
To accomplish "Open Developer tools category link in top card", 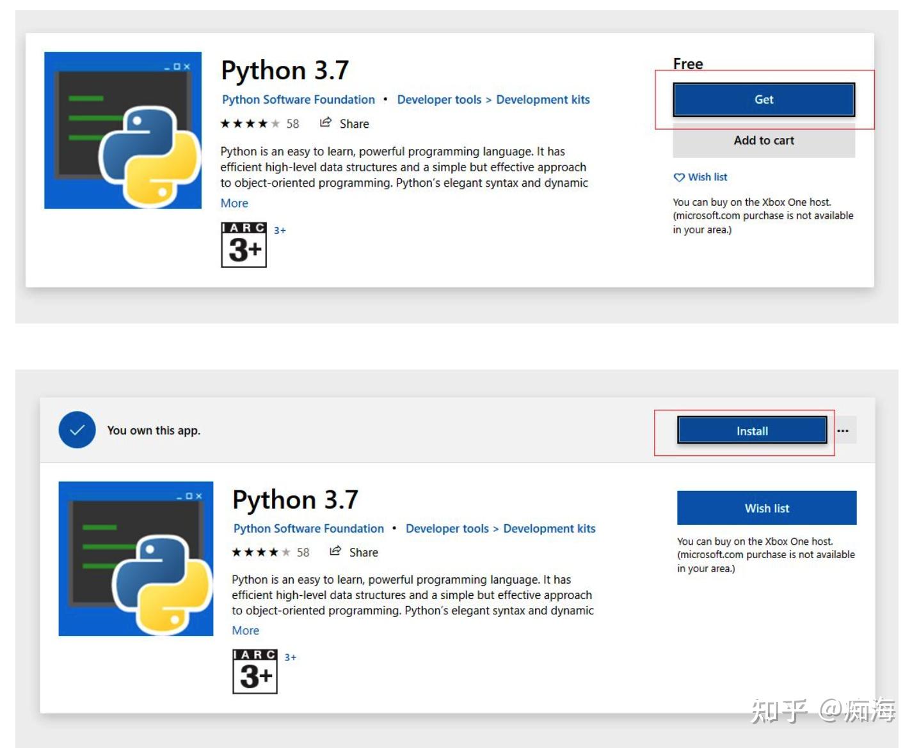I will [x=439, y=100].
